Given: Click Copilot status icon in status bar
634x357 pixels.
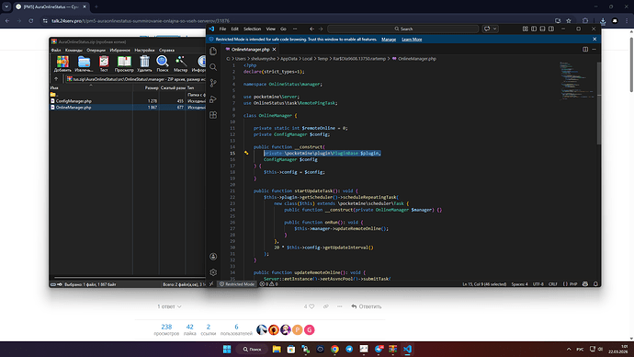Looking at the screenshot, I should pos(585,284).
